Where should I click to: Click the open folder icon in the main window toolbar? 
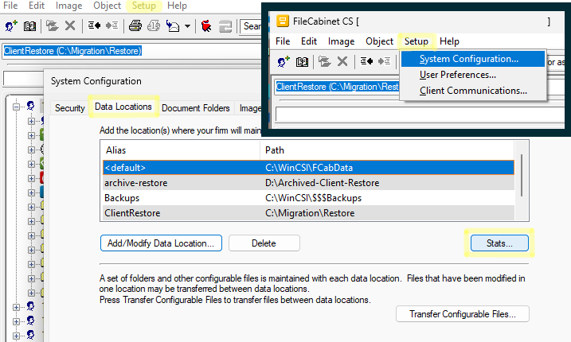click(x=52, y=25)
